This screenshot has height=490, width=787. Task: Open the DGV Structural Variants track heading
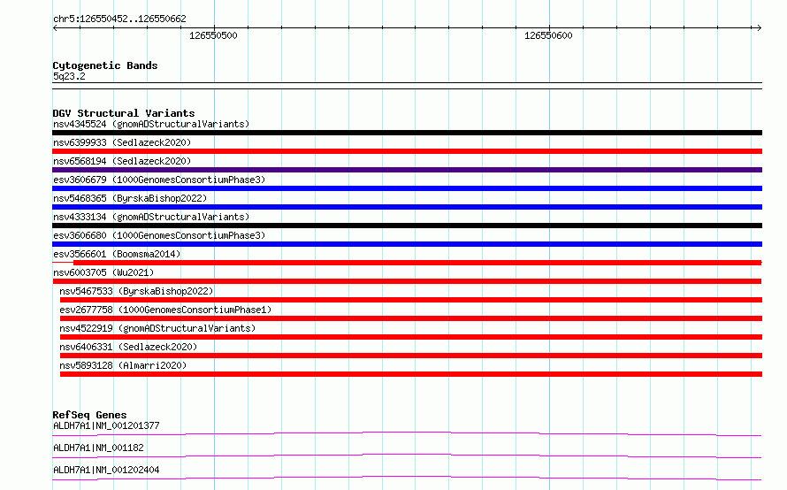tap(124, 113)
